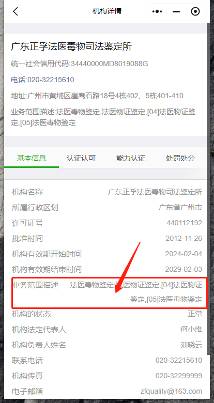
Task: Click the address line 广州市黄埔区崖鹰石路18号
Action: pyautogui.click(x=97, y=96)
